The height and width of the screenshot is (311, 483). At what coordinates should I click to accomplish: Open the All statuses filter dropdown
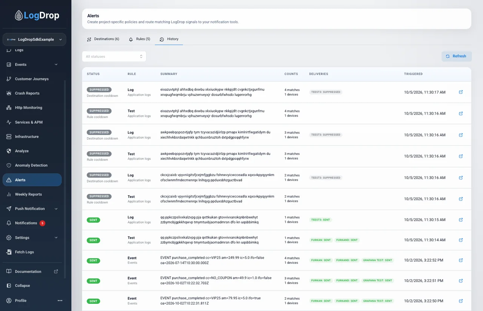click(114, 56)
